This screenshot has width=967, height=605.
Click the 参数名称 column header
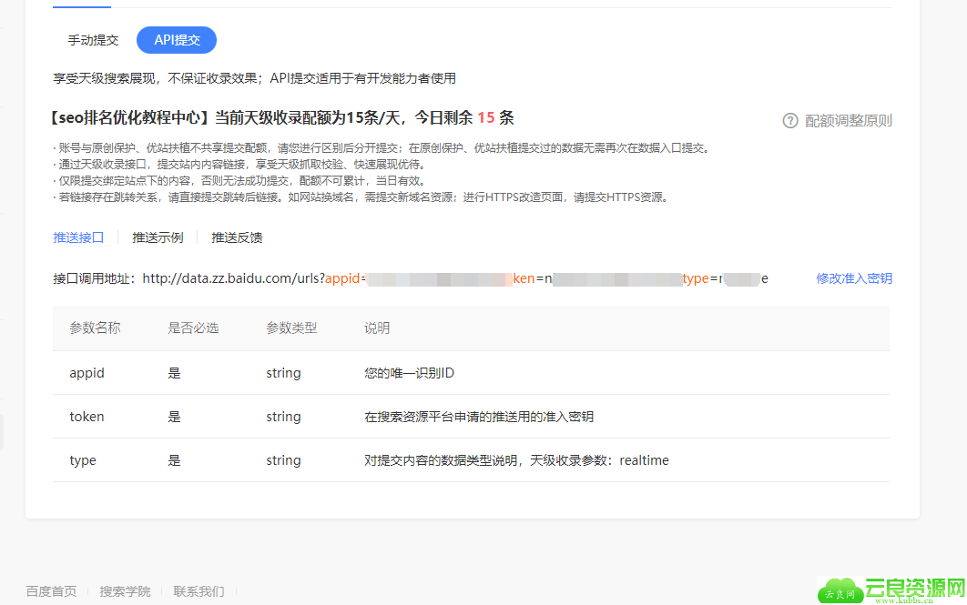(95, 328)
